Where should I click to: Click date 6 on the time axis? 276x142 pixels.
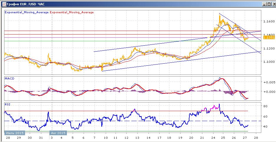pos(83,138)
